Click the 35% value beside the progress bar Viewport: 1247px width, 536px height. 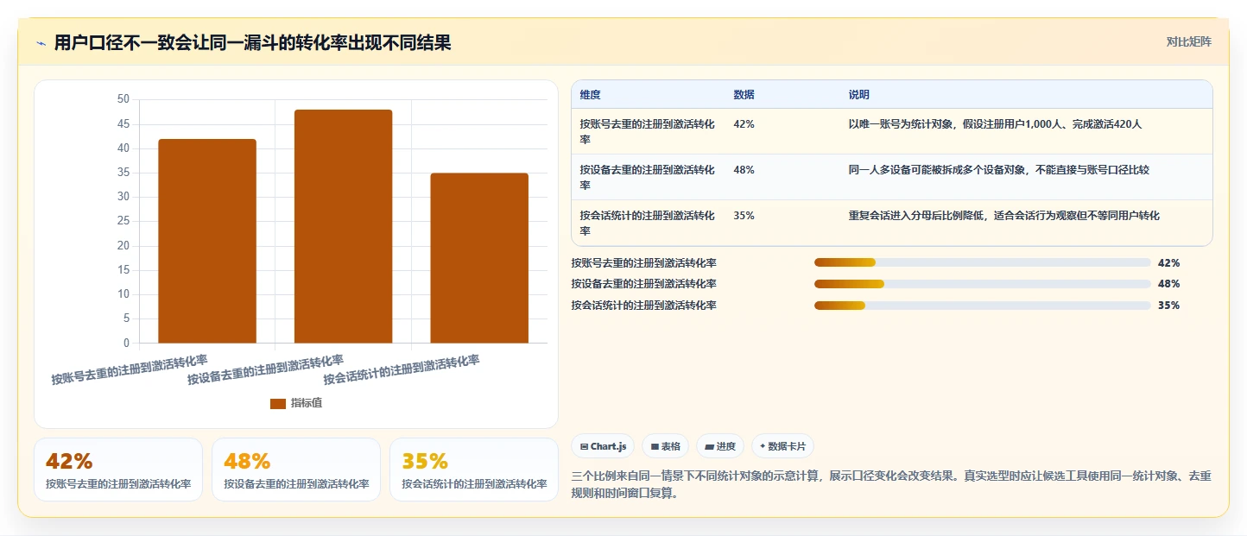click(1168, 306)
